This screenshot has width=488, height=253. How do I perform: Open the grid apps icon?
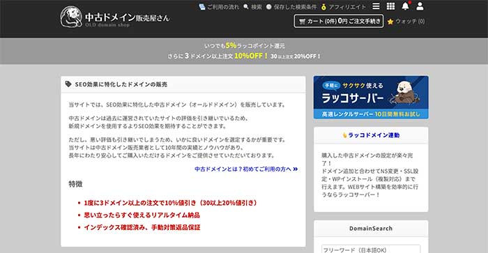pyautogui.click(x=390, y=6)
